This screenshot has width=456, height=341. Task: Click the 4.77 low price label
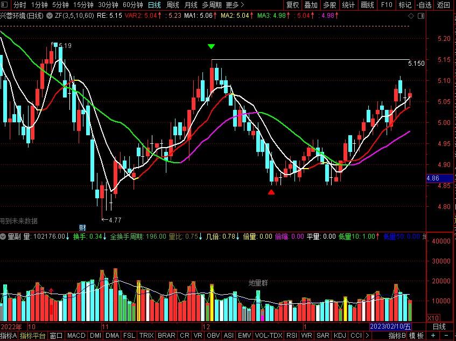click(x=115, y=220)
